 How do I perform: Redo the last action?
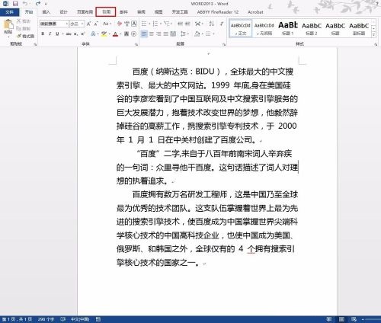pos(38,4)
